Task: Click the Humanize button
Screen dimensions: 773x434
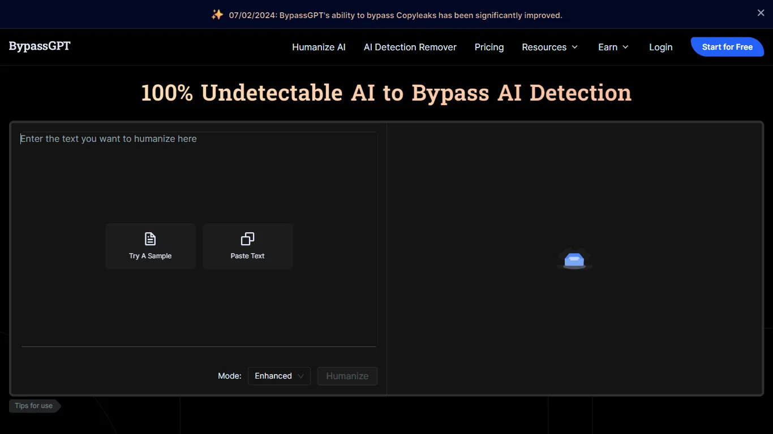Action: tap(347, 376)
